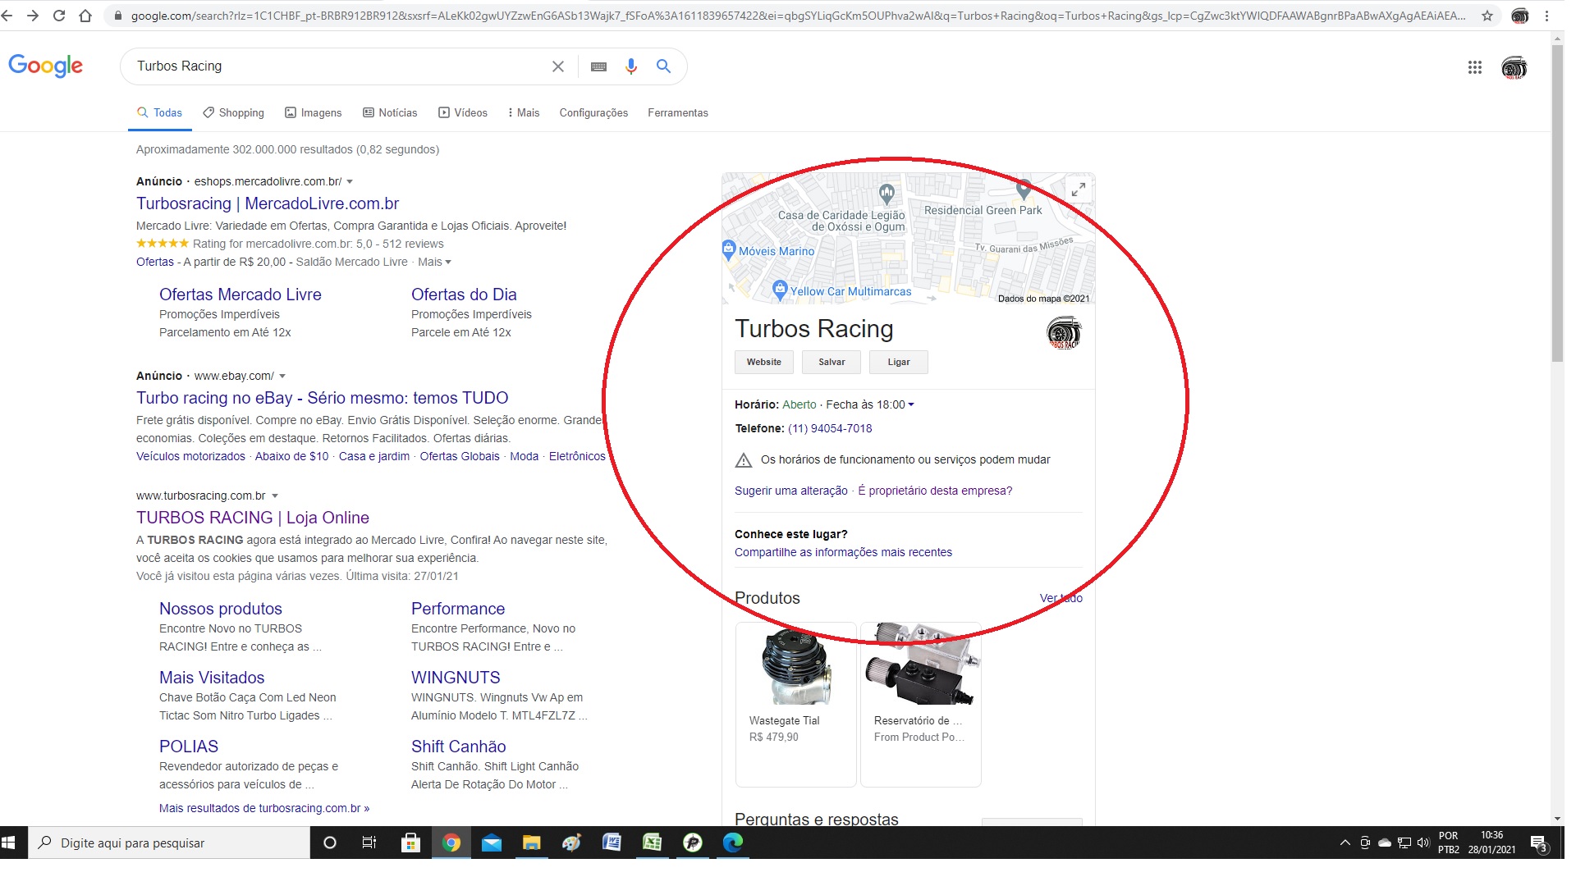The width and height of the screenshot is (1576, 886).
Task: Switch to the Vídeos tab
Action: (463, 112)
